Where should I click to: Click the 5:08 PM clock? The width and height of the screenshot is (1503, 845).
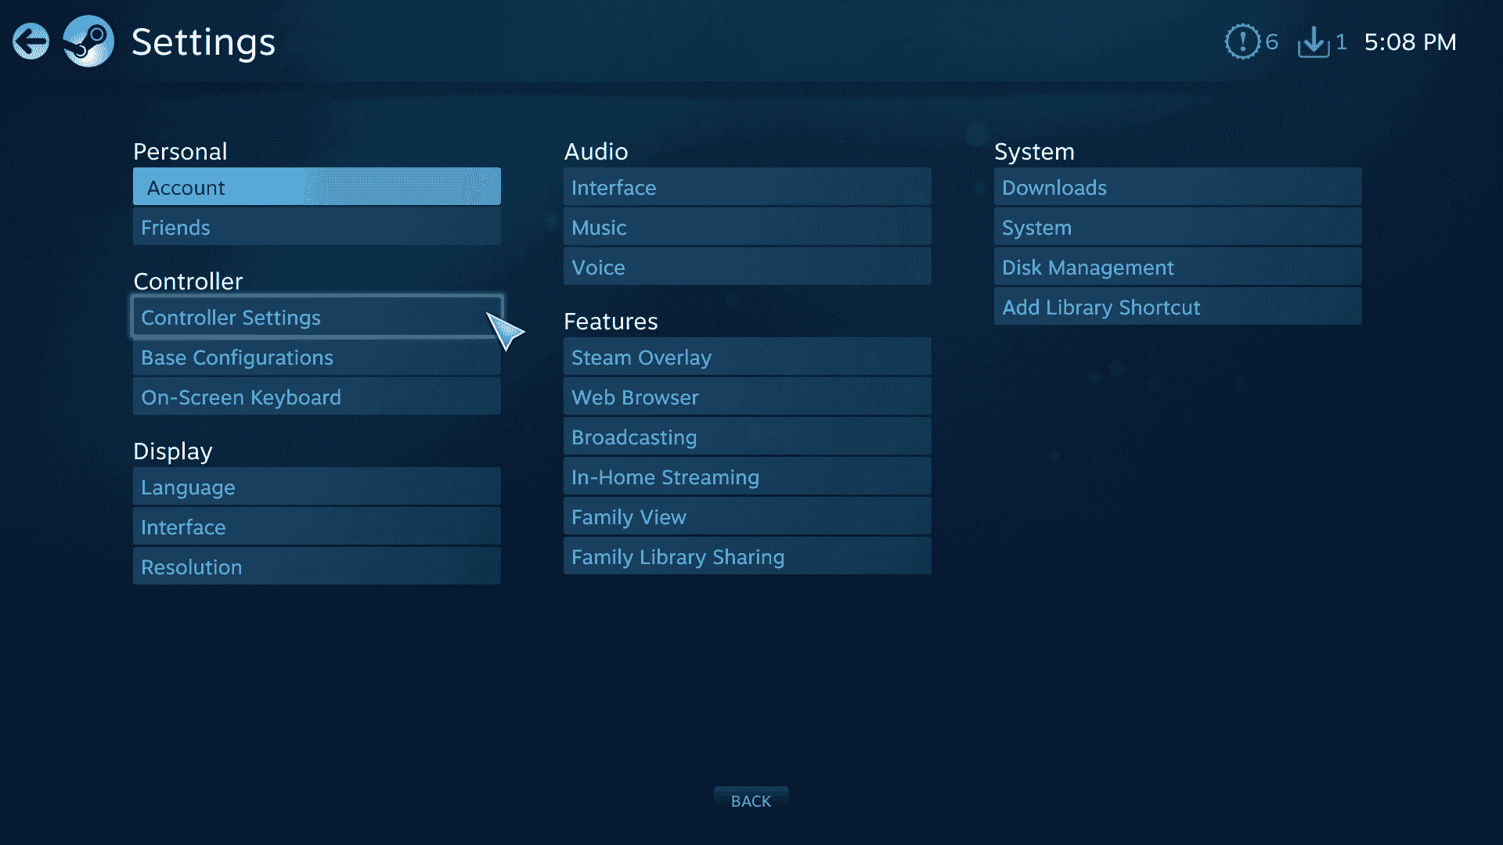tap(1410, 42)
